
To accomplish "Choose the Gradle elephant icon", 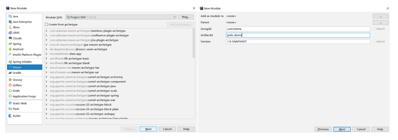I will pos(10,73).
